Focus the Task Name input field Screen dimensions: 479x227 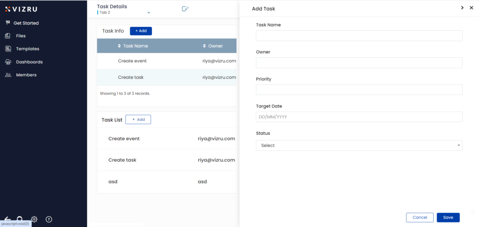click(x=359, y=35)
